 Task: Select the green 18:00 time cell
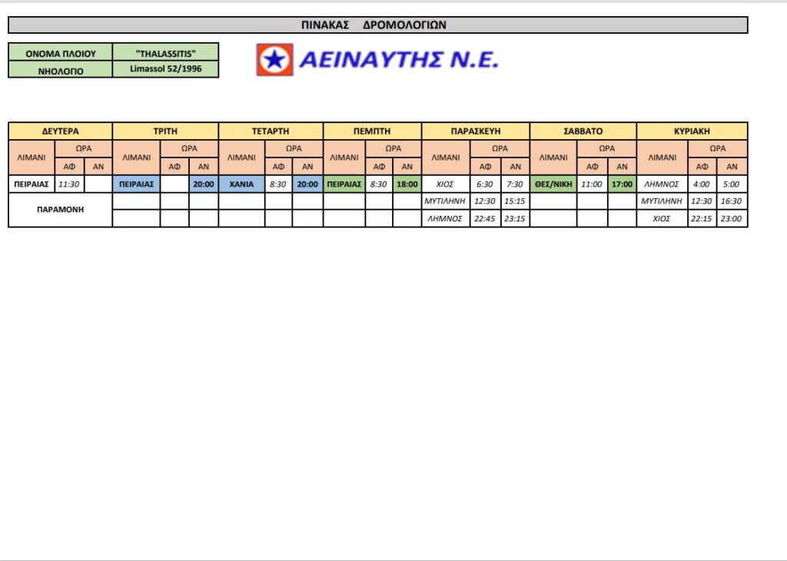pos(407,184)
